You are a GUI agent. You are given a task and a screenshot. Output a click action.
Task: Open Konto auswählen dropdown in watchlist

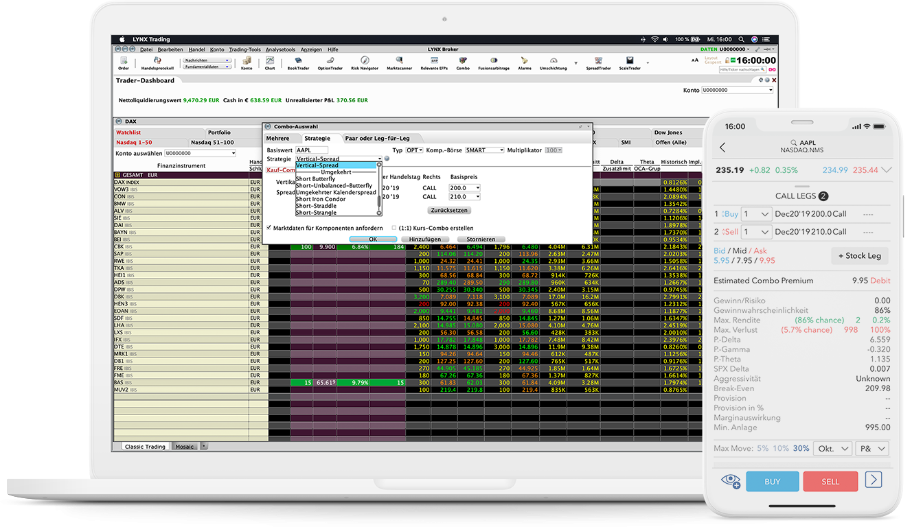[x=199, y=153]
